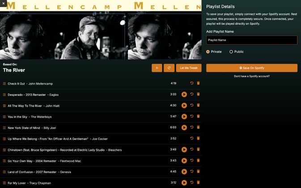Click 'The River' heading text
The height and width of the screenshot is (188, 301).
click(14, 70)
